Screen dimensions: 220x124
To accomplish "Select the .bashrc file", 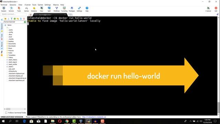I will click(x=11, y=66).
